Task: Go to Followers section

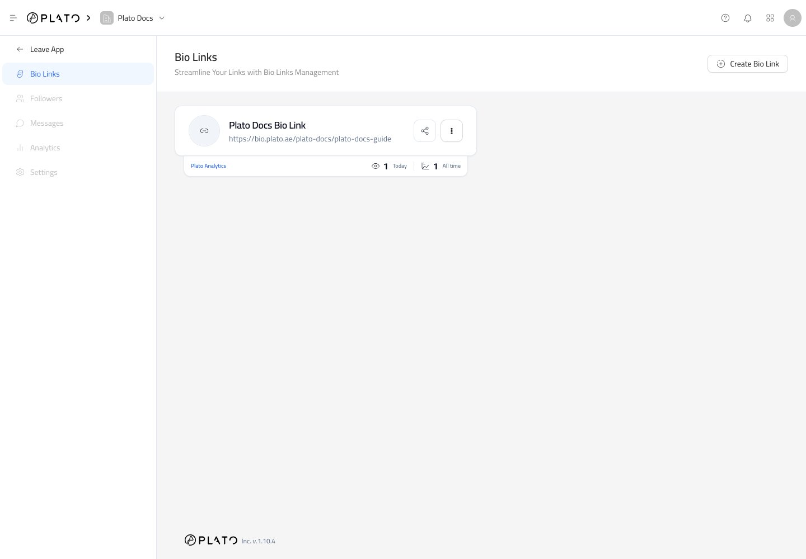Action: [78, 98]
